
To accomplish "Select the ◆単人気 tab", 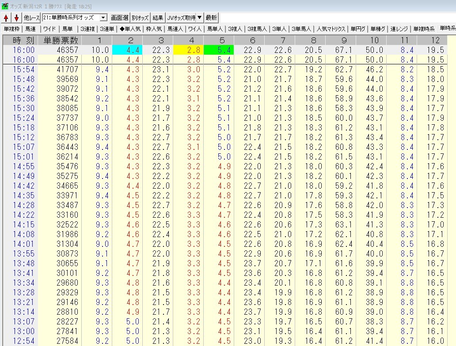I will 130,29.
